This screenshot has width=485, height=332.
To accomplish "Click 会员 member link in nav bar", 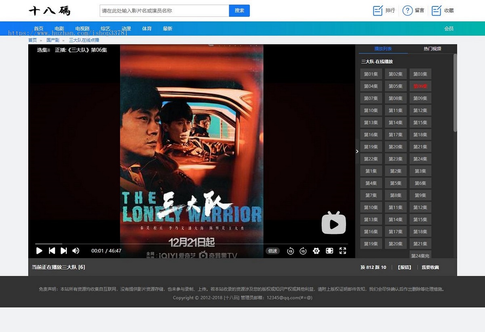I will [449, 29].
